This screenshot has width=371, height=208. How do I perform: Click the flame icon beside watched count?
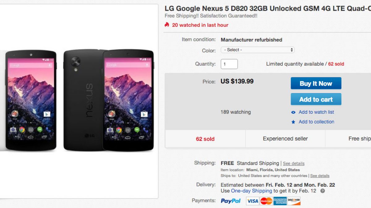(167, 25)
